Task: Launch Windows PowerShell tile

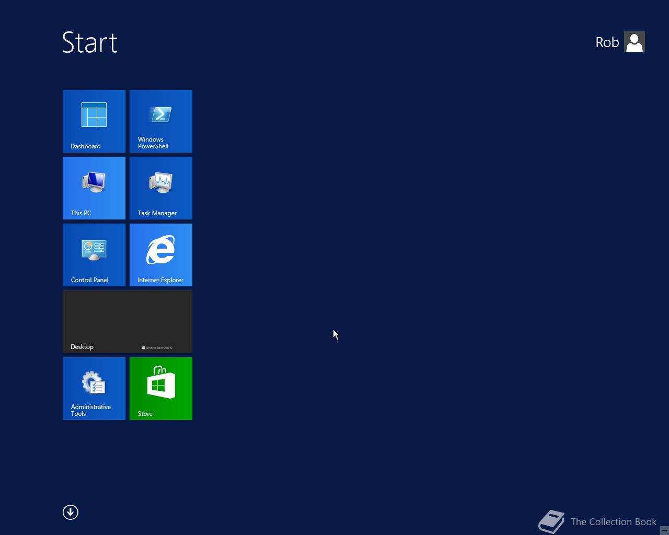Action: 161,121
